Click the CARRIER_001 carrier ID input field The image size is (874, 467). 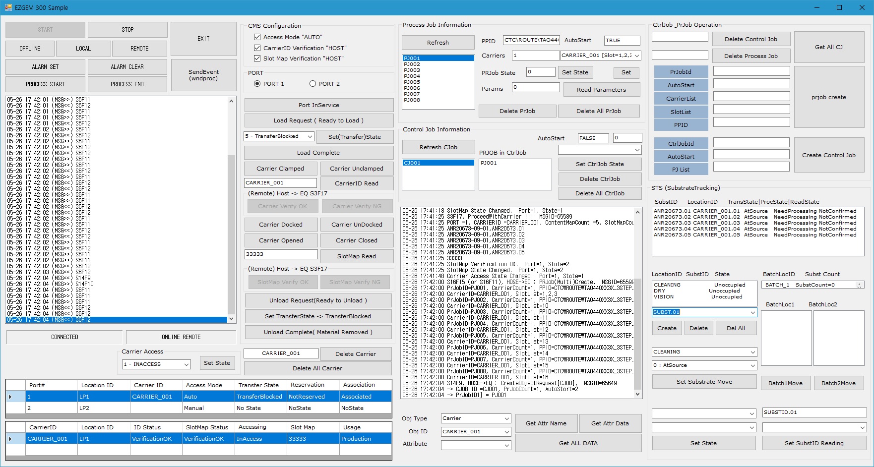point(280,183)
